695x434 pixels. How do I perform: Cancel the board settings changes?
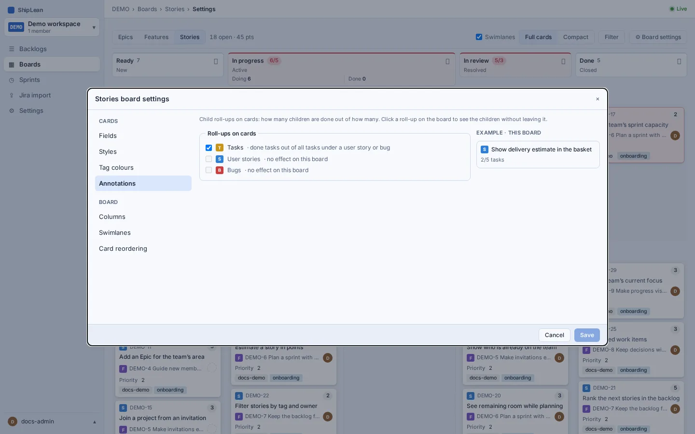coord(554,335)
